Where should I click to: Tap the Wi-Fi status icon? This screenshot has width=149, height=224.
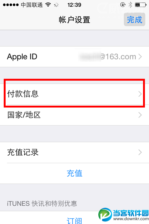click(48, 5)
